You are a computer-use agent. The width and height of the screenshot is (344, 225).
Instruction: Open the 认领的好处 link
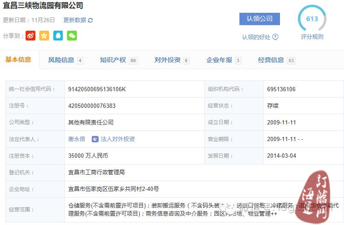pos(256,37)
